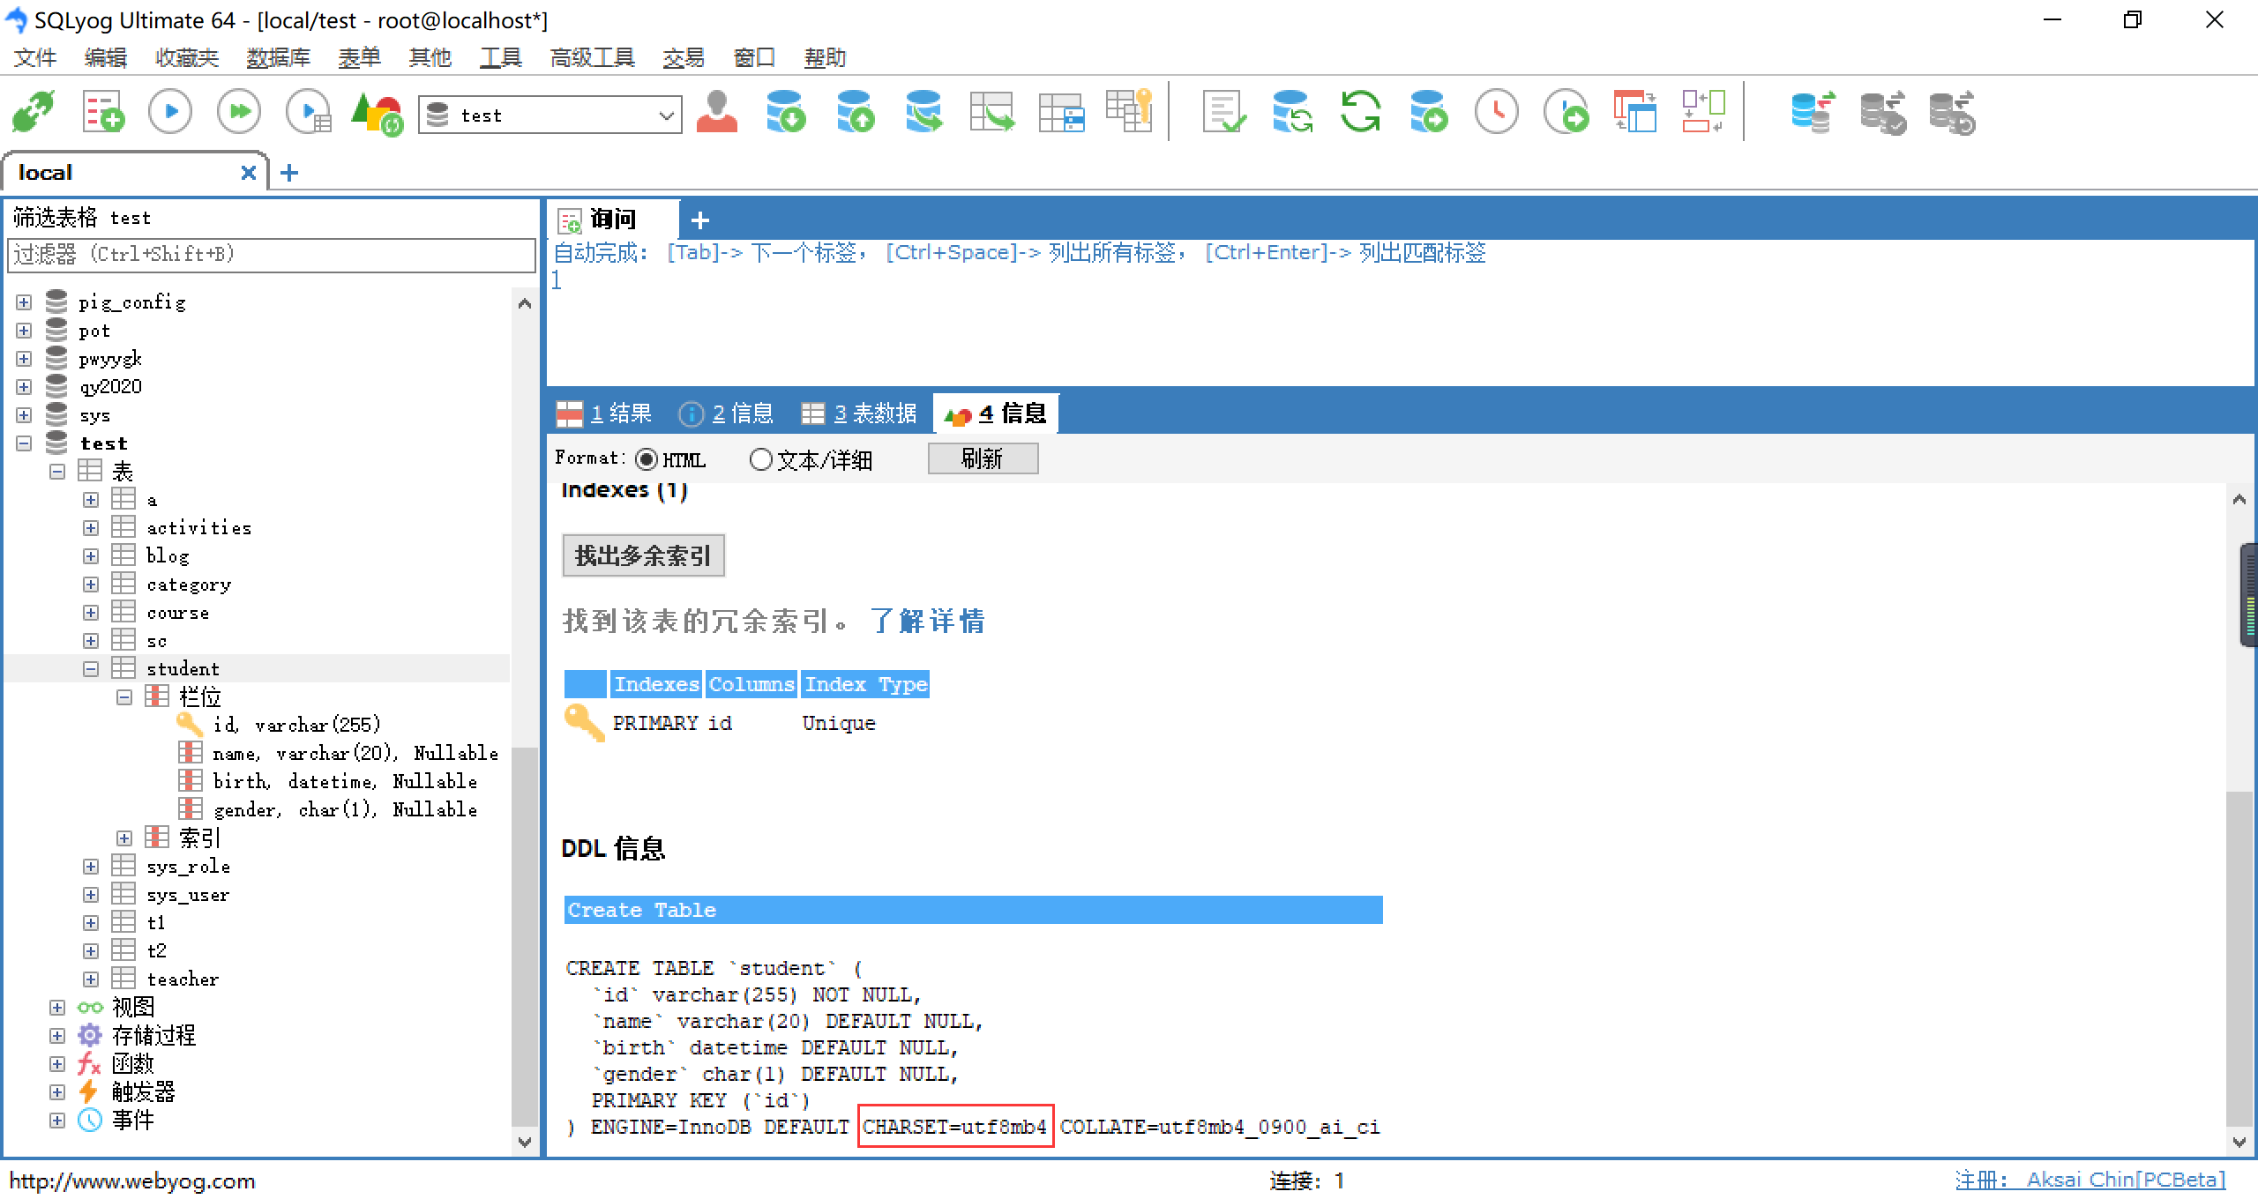Open the 数据库 menu
This screenshot has height=1199, width=2258.
tap(279, 58)
